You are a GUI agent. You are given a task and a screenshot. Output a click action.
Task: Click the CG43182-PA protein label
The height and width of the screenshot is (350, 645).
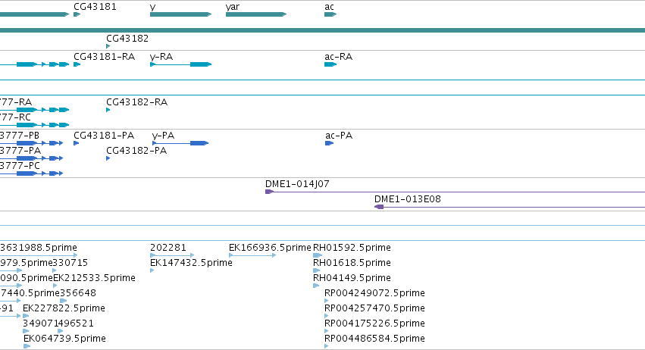[136, 151]
